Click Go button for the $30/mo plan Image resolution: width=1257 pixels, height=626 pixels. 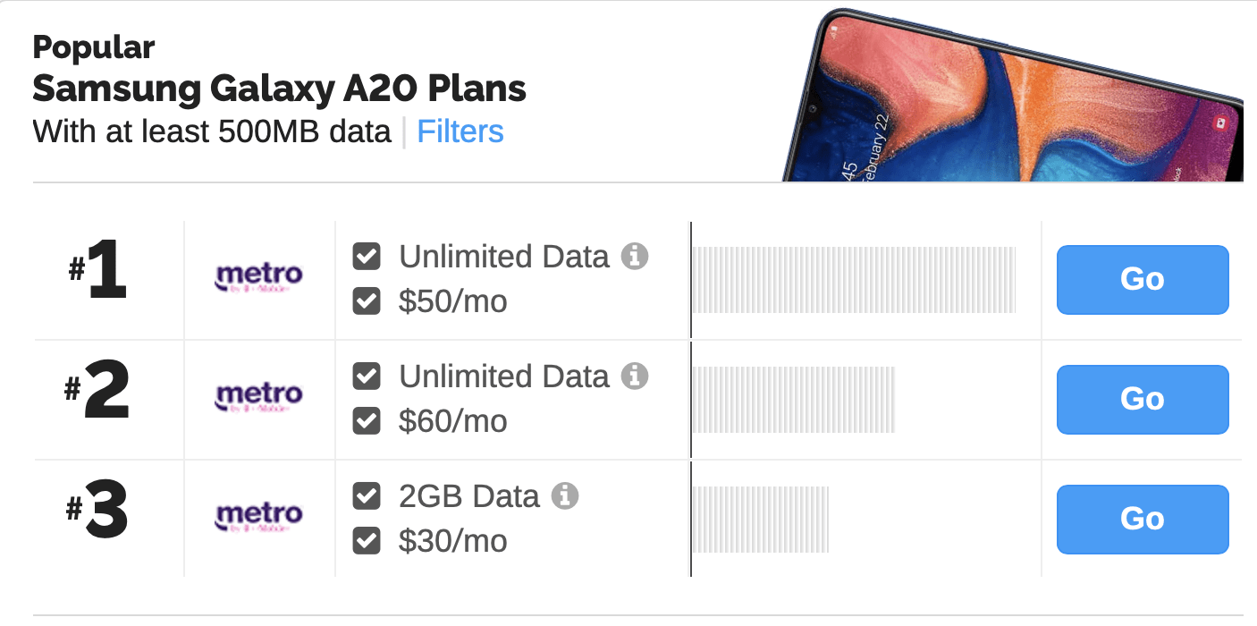pos(1143,520)
